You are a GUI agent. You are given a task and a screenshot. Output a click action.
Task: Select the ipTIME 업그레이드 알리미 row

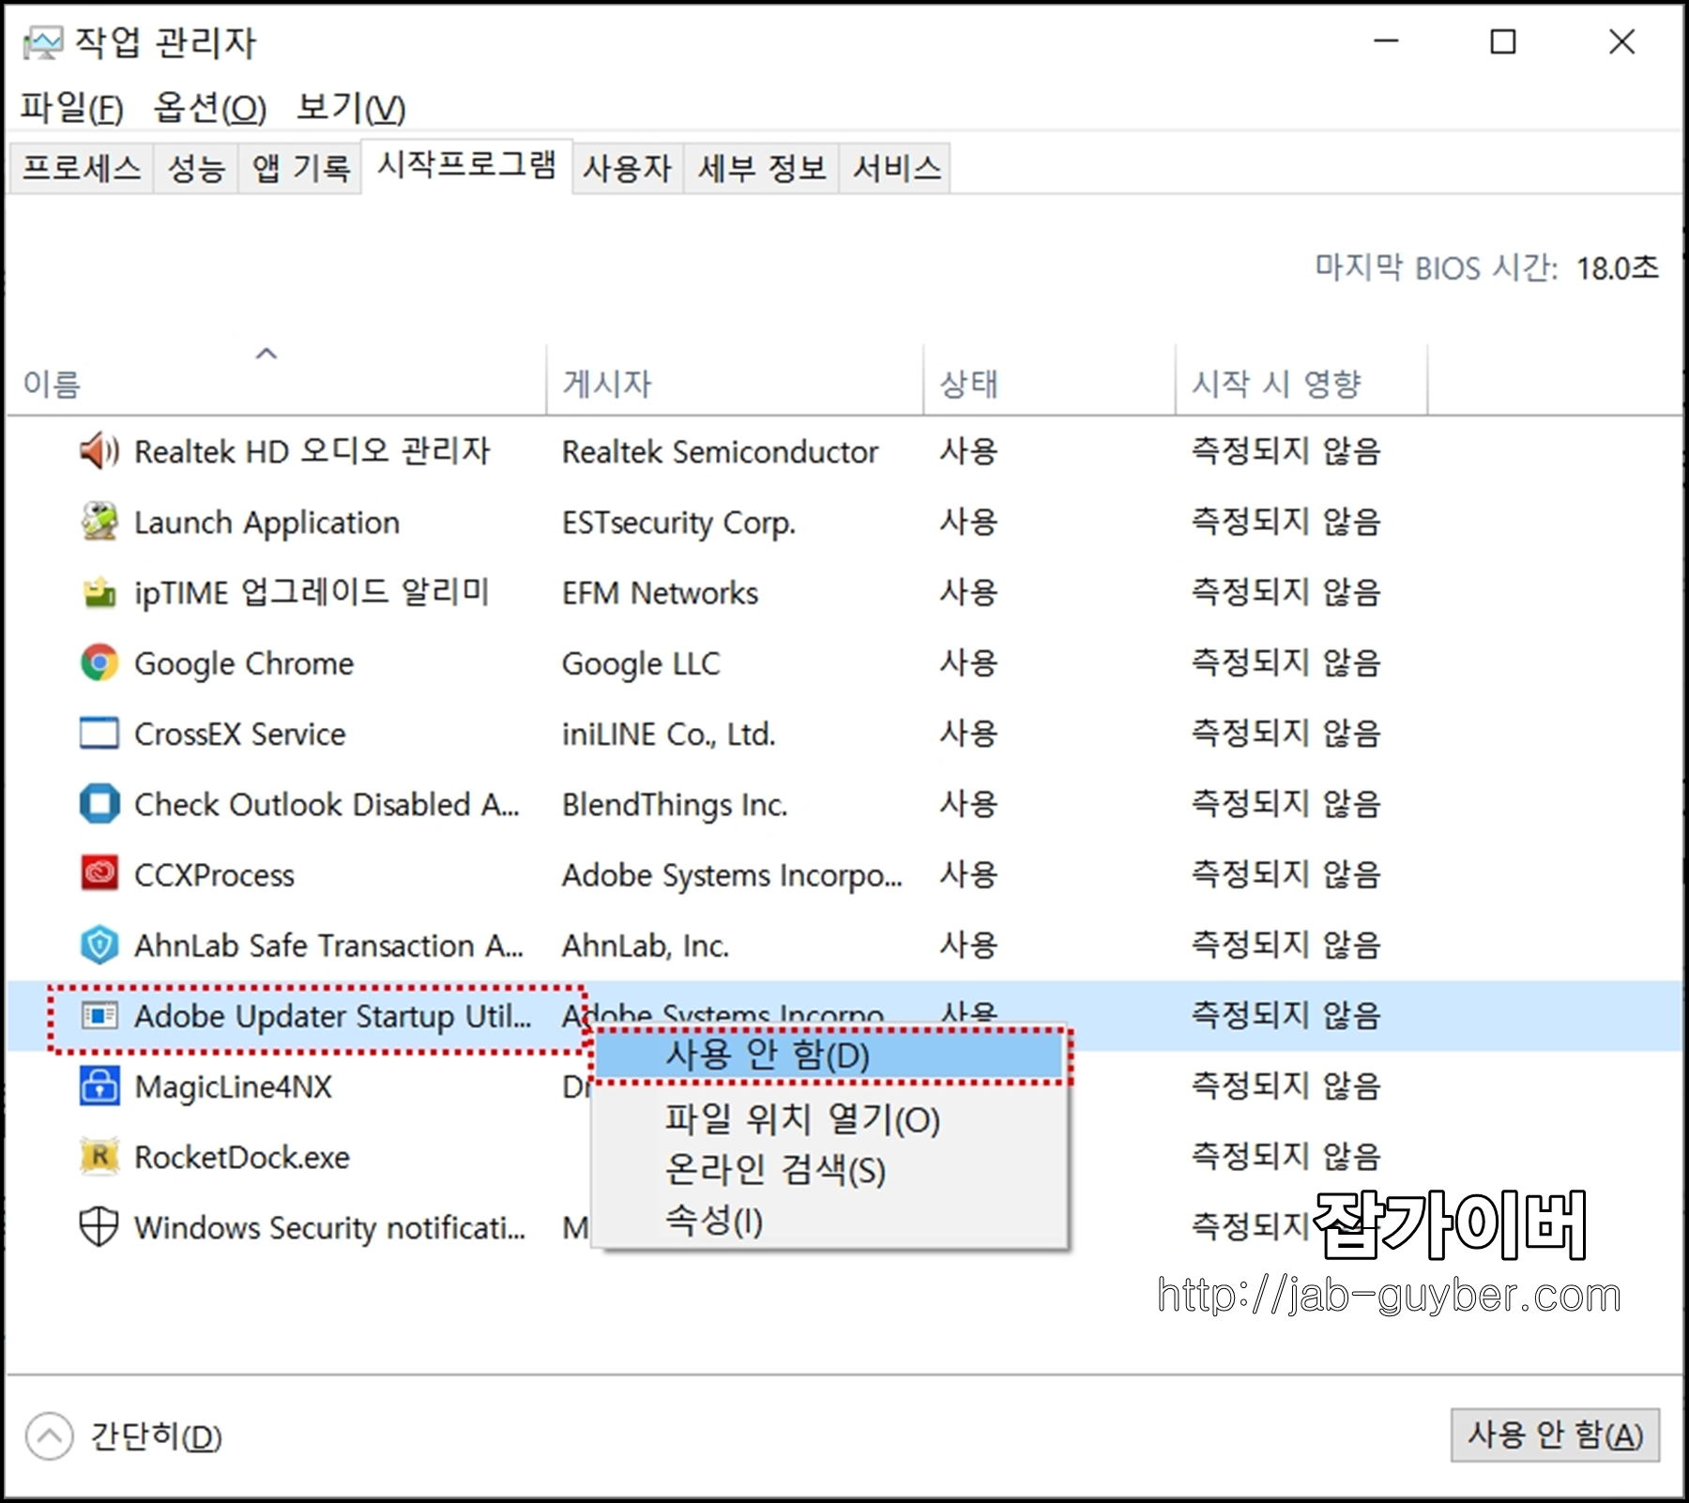(x=844, y=593)
